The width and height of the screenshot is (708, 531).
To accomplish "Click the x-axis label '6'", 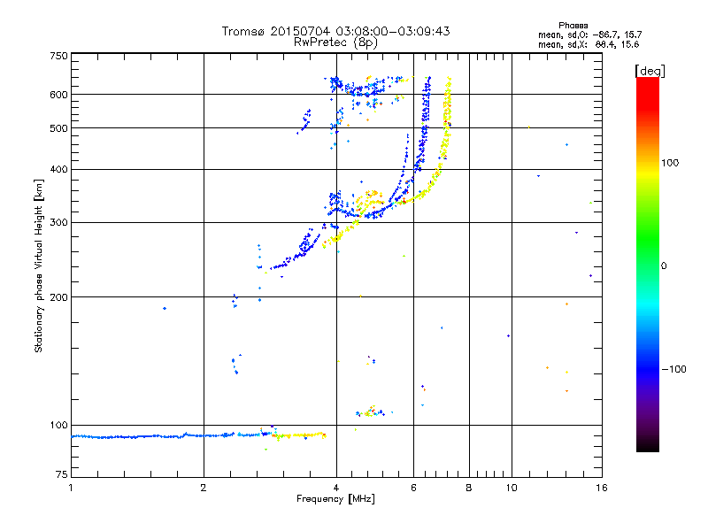I will pos(413,488).
